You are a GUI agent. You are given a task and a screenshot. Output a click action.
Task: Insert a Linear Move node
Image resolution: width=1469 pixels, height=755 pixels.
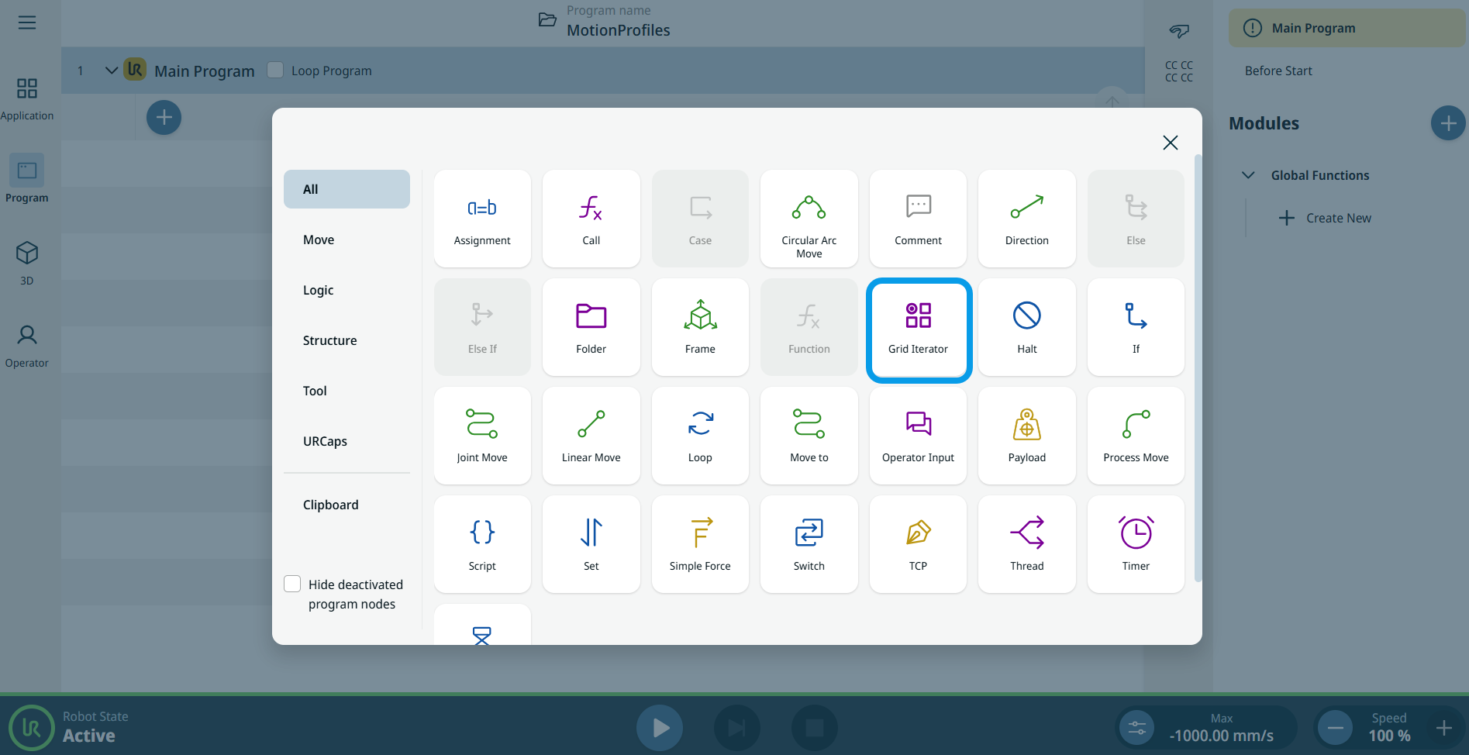591,435
